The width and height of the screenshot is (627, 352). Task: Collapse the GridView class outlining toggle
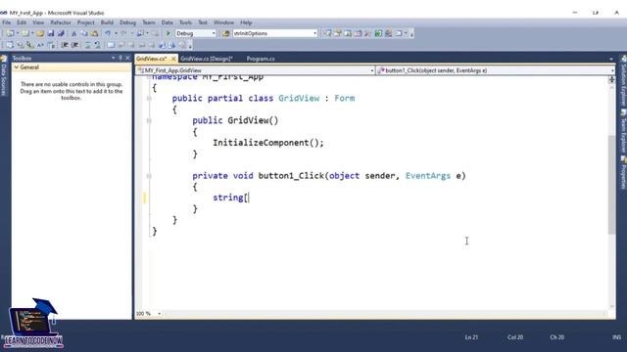149,98
